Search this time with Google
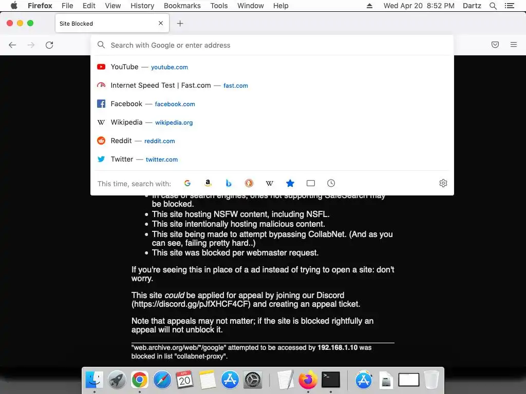The width and height of the screenshot is (526, 394). [x=187, y=183]
